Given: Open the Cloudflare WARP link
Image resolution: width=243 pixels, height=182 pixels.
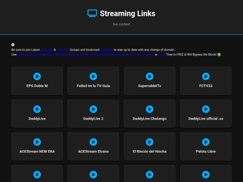Looking at the screenshot, I should tap(99, 54).
